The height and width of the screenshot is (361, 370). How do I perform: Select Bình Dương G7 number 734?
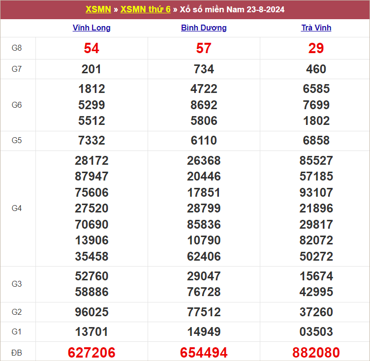[x=204, y=69]
